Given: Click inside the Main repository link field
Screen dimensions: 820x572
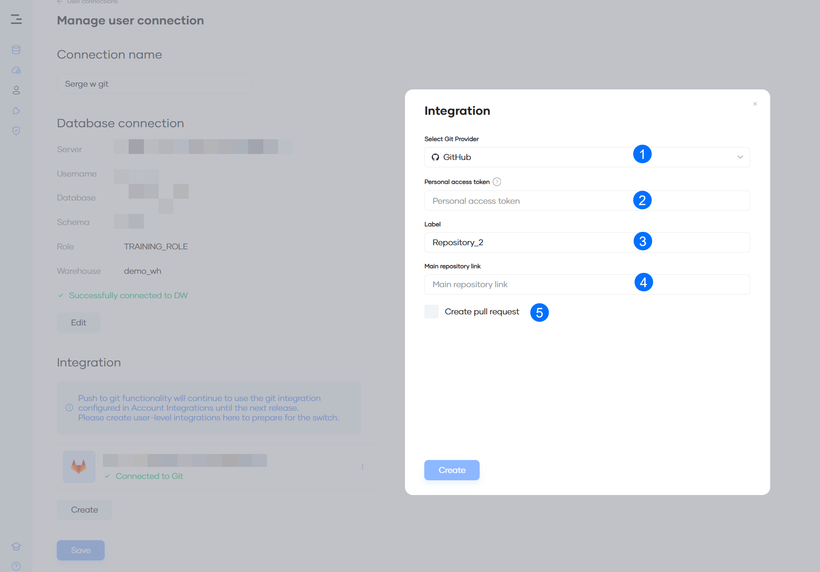Looking at the screenshot, I should (530, 284).
